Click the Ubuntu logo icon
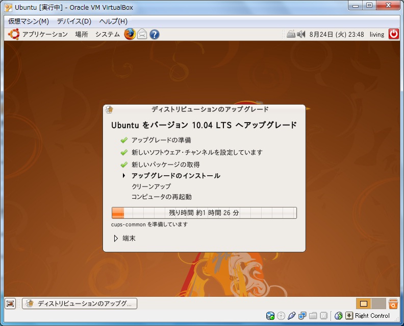Viewport: 404px width, 326px height. tap(14, 34)
